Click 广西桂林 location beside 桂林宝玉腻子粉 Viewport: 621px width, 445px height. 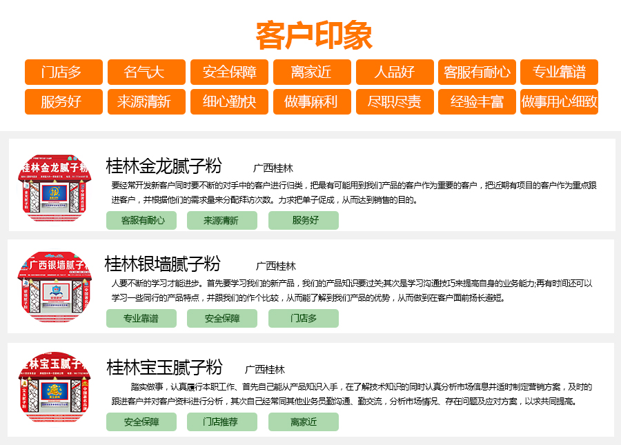[265, 370]
